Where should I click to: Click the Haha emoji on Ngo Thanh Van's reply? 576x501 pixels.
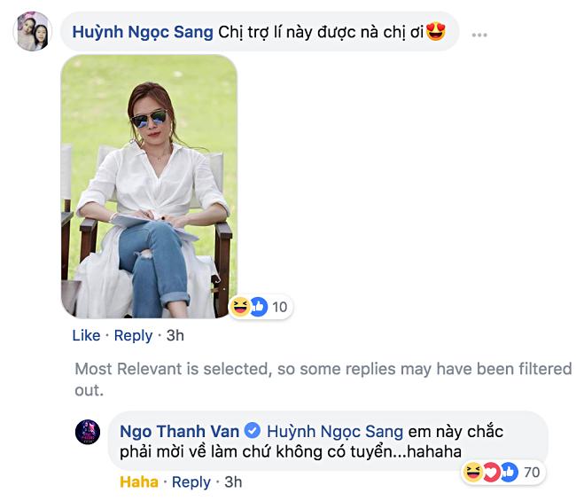(x=474, y=473)
